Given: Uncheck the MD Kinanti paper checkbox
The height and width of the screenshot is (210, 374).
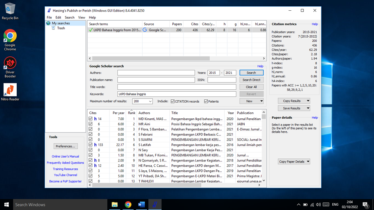Looking at the screenshot, I should pos(91,119).
